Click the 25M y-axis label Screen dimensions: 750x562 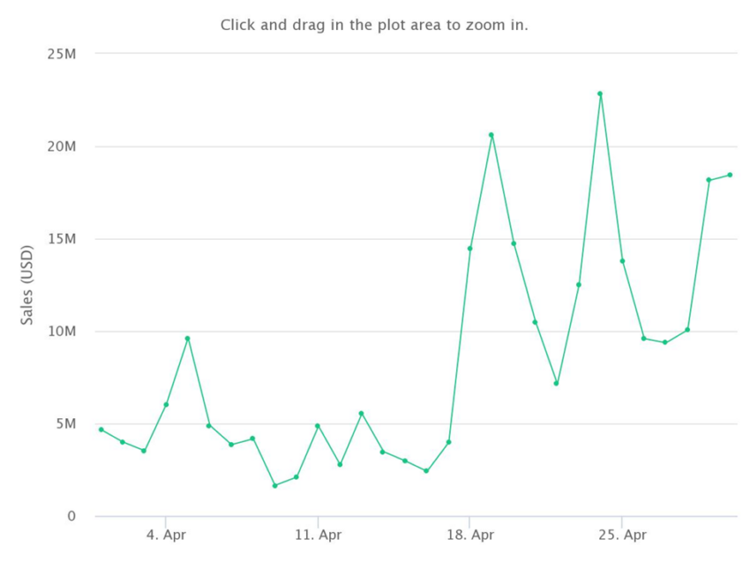pyautogui.click(x=62, y=54)
